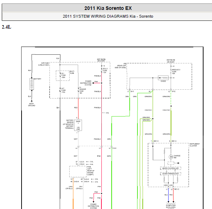Click the "MULTI FUSE" label
The width and height of the screenshot is (212, 209).
pyautogui.click(x=72, y=72)
